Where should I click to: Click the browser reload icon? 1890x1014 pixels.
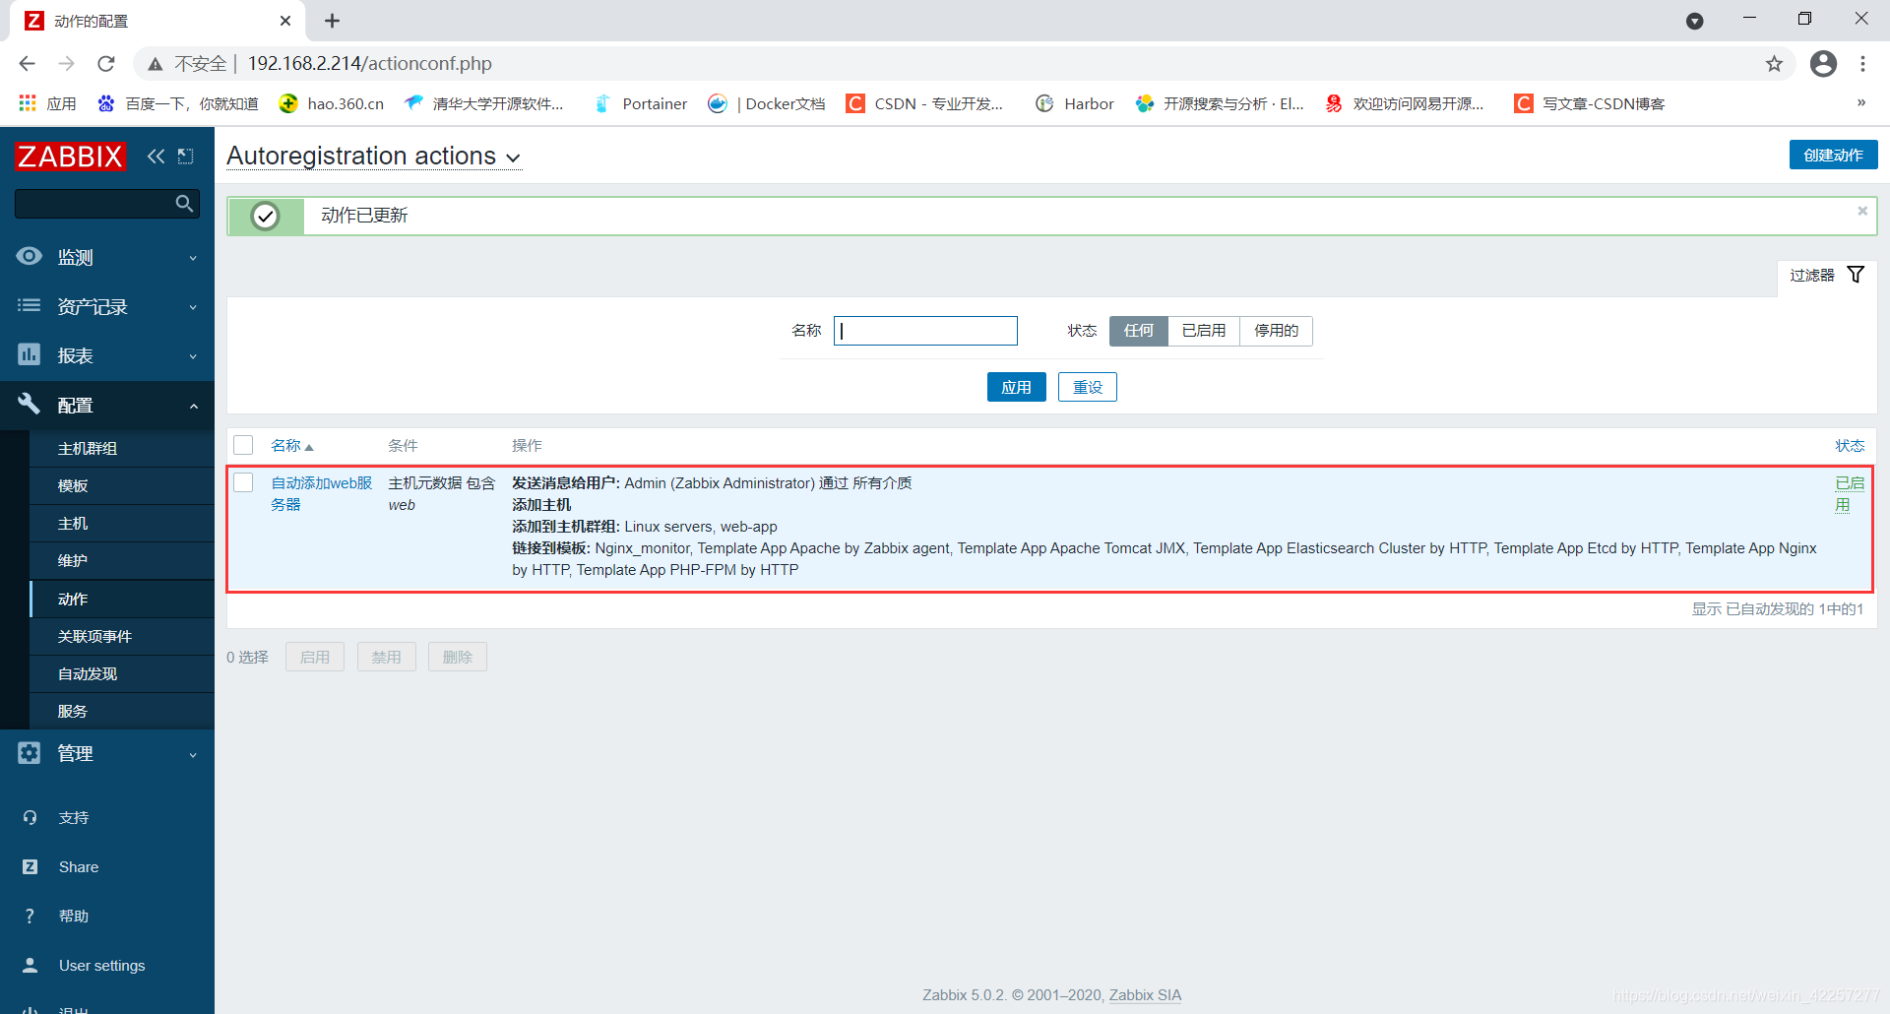pyautogui.click(x=106, y=63)
